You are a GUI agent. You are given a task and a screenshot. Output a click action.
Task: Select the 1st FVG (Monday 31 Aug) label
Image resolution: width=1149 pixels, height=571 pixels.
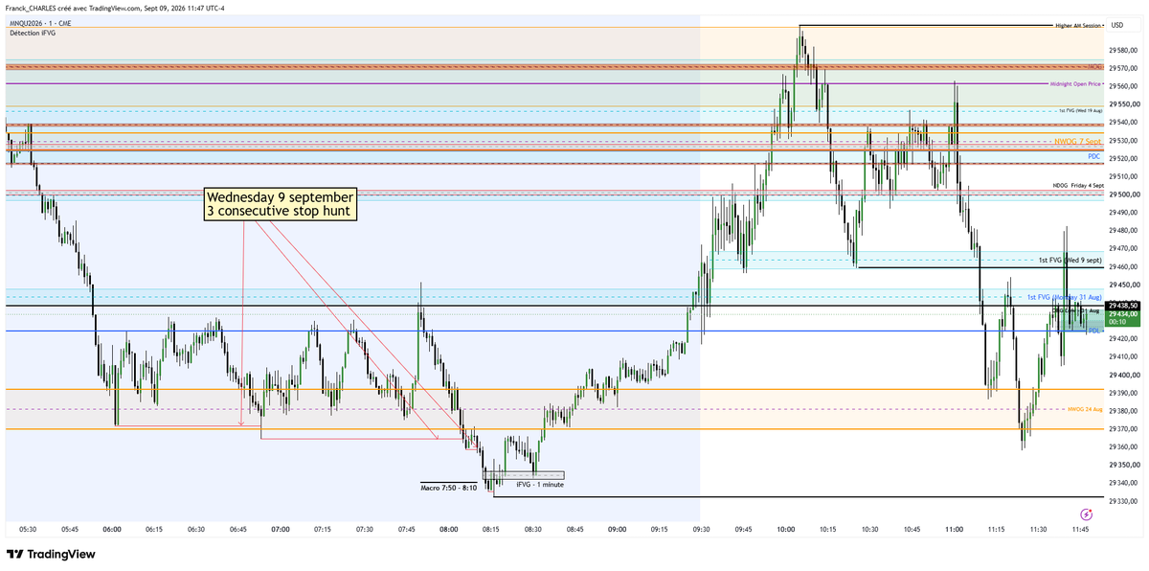pos(1065,298)
